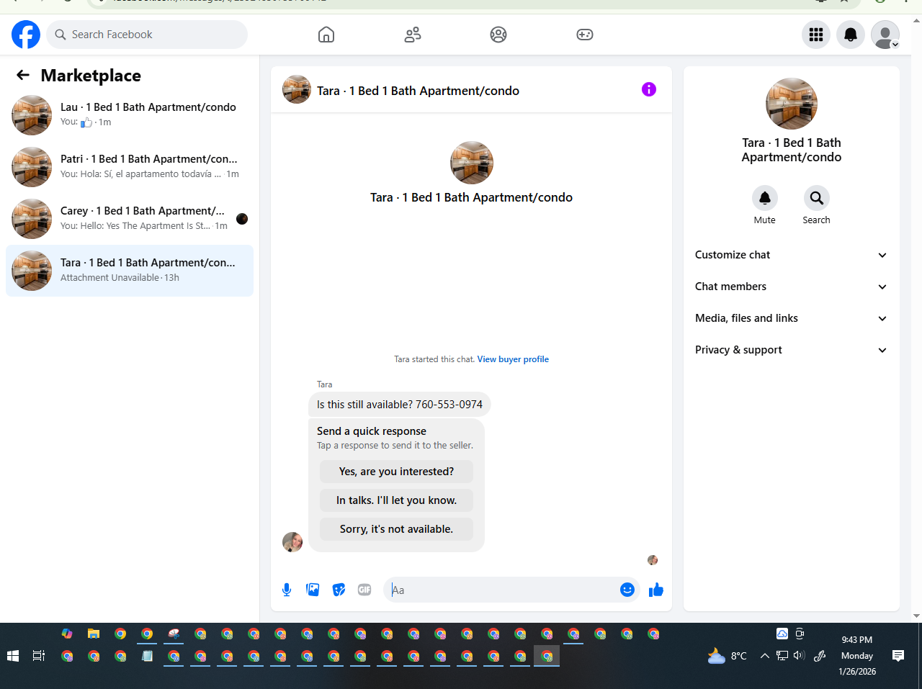Focus the Search Facebook field

pos(147,35)
